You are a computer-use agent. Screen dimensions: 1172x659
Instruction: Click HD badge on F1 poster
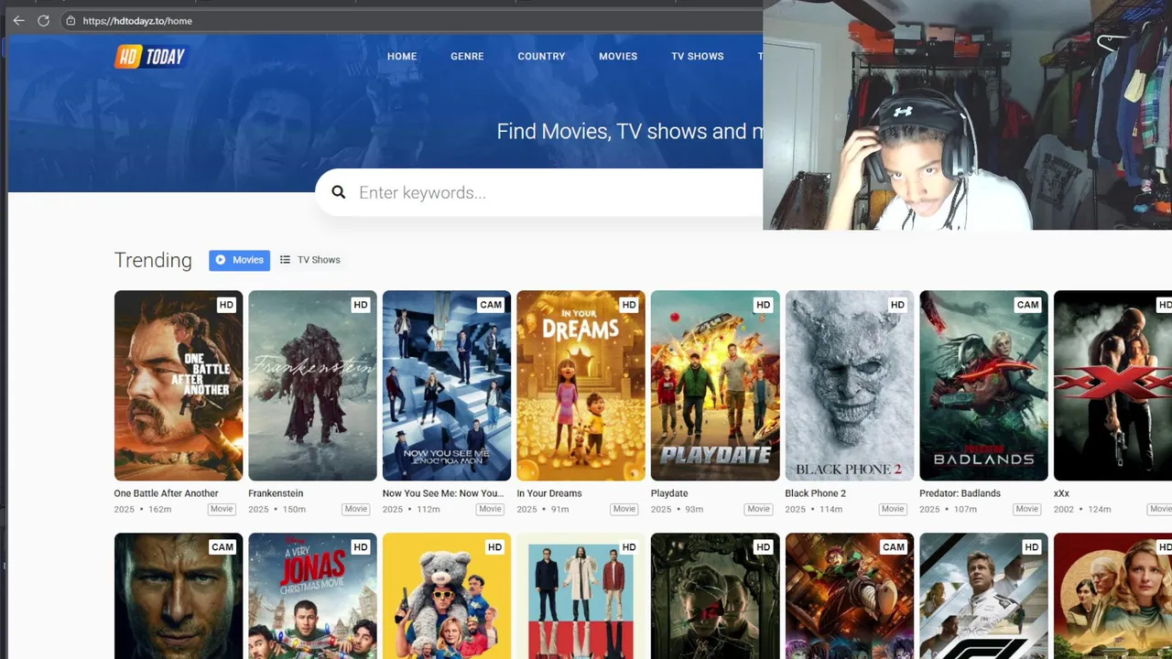tap(1032, 547)
